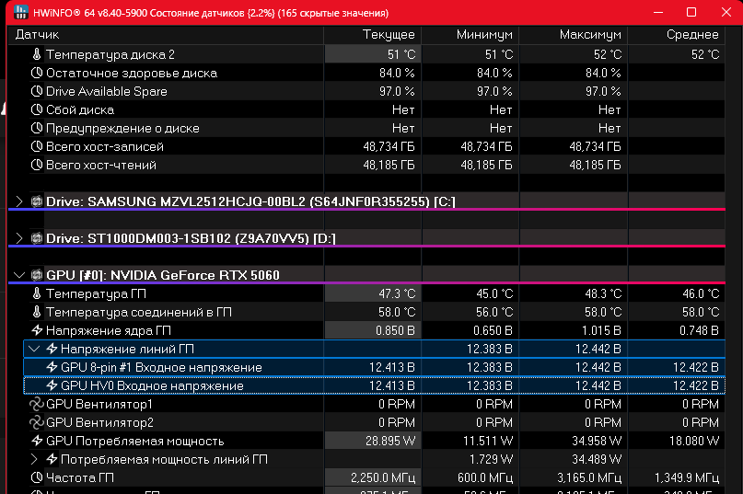Click the Датчик column header
Image resolution: width=743 pixels, height=494 pixels.
coord(37,34)
